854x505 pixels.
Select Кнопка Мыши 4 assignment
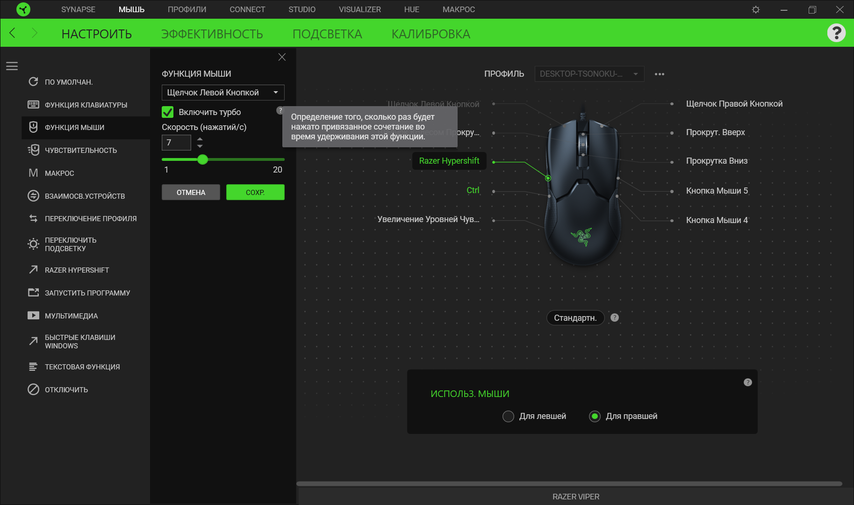(x=717, y=220)
